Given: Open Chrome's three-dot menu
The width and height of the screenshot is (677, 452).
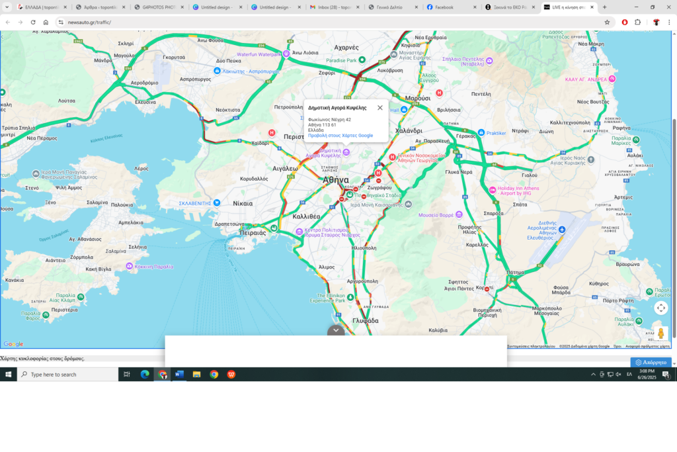Looking at the screenshot, I should tap(669, 22).
